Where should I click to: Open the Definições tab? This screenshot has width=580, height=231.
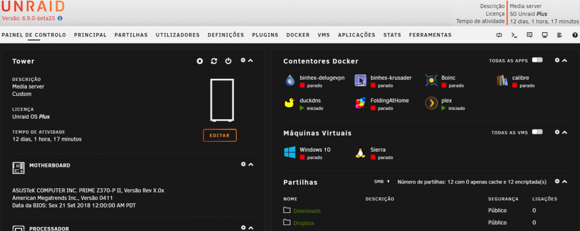click(x=226, y=35)
